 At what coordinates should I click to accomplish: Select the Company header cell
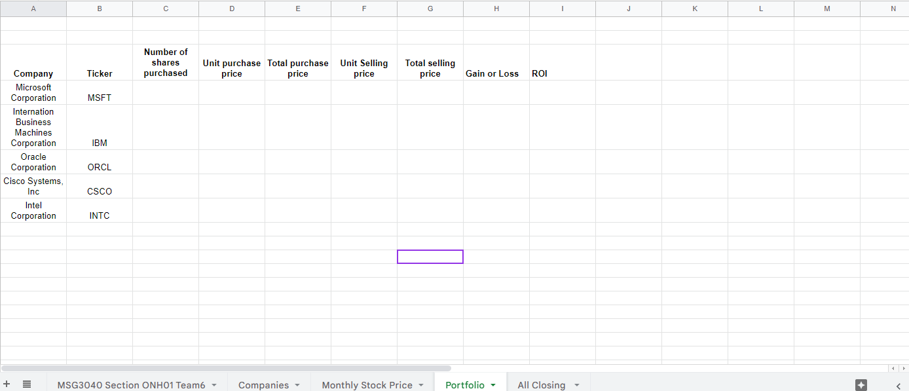[x=33, y=62]
